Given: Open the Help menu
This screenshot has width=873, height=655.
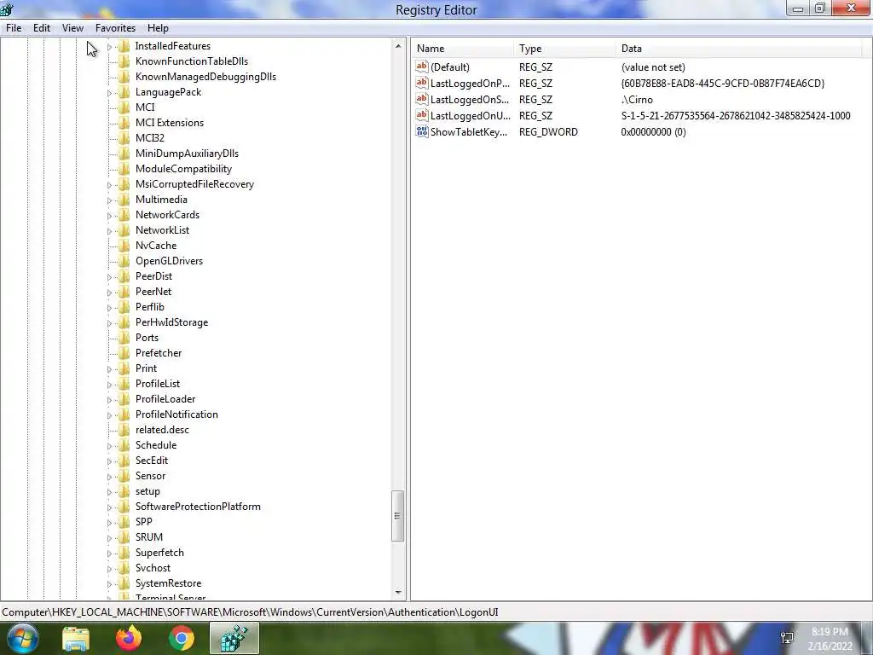Looking at the screenshot, I should tap(158, 28).
